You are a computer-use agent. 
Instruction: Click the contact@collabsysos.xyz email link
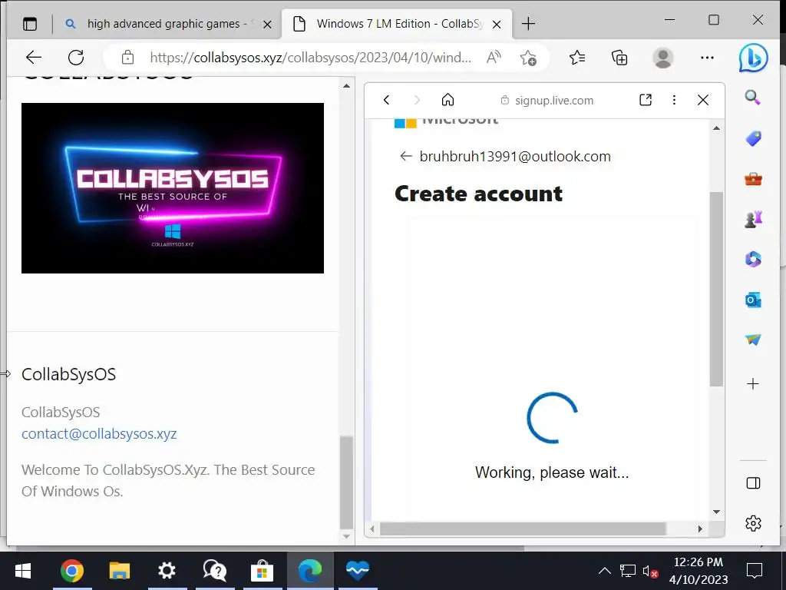tap(99, 433)
